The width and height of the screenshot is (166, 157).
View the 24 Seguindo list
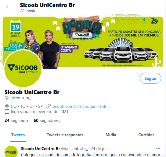16,121
